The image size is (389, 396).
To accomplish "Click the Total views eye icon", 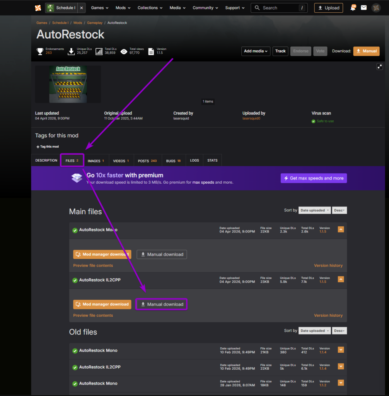I will 124,51.
